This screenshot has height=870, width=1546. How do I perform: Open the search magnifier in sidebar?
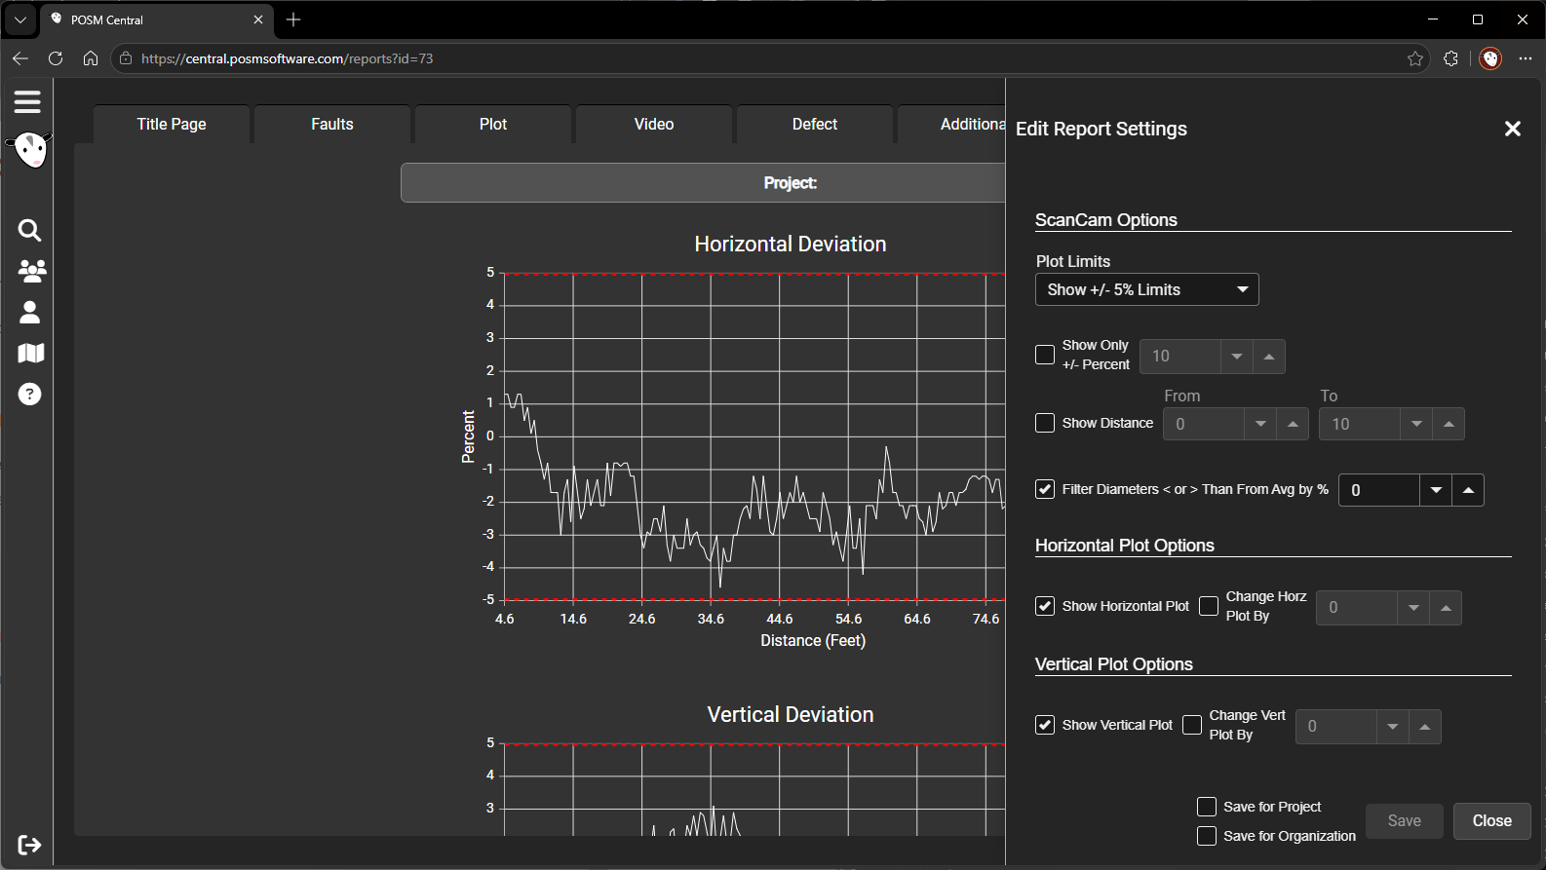pyautogui.click(x=29, y=230)
